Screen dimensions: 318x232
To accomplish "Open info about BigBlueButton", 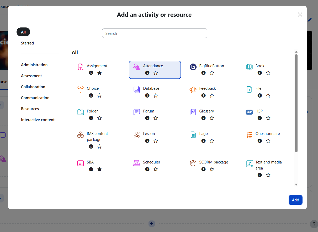I will (203, 73).
